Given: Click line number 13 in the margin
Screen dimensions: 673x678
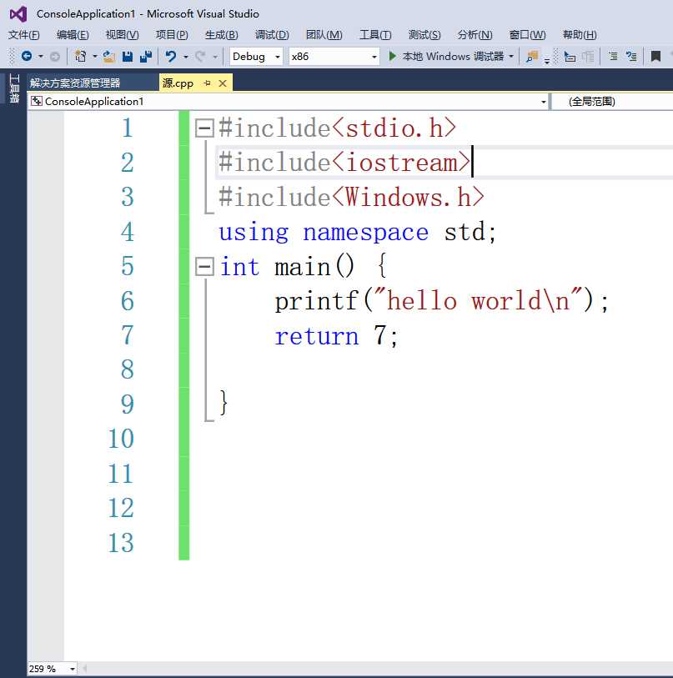Looking at the screenshot, I should click(121, 543).
